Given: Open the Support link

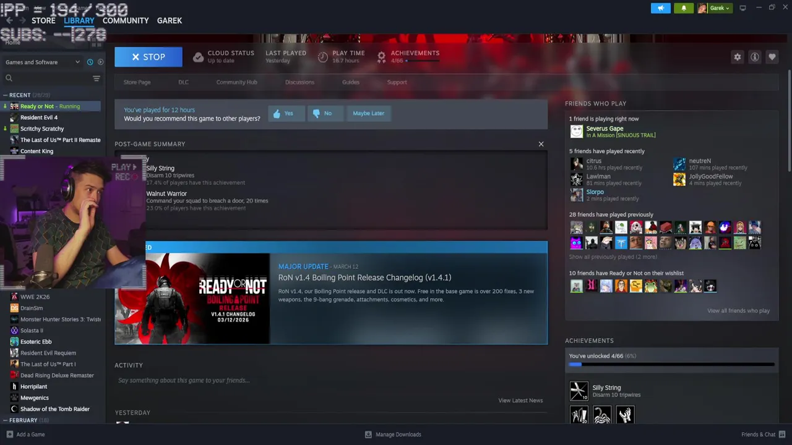Looking at the screenshot, I should (397, 82).
